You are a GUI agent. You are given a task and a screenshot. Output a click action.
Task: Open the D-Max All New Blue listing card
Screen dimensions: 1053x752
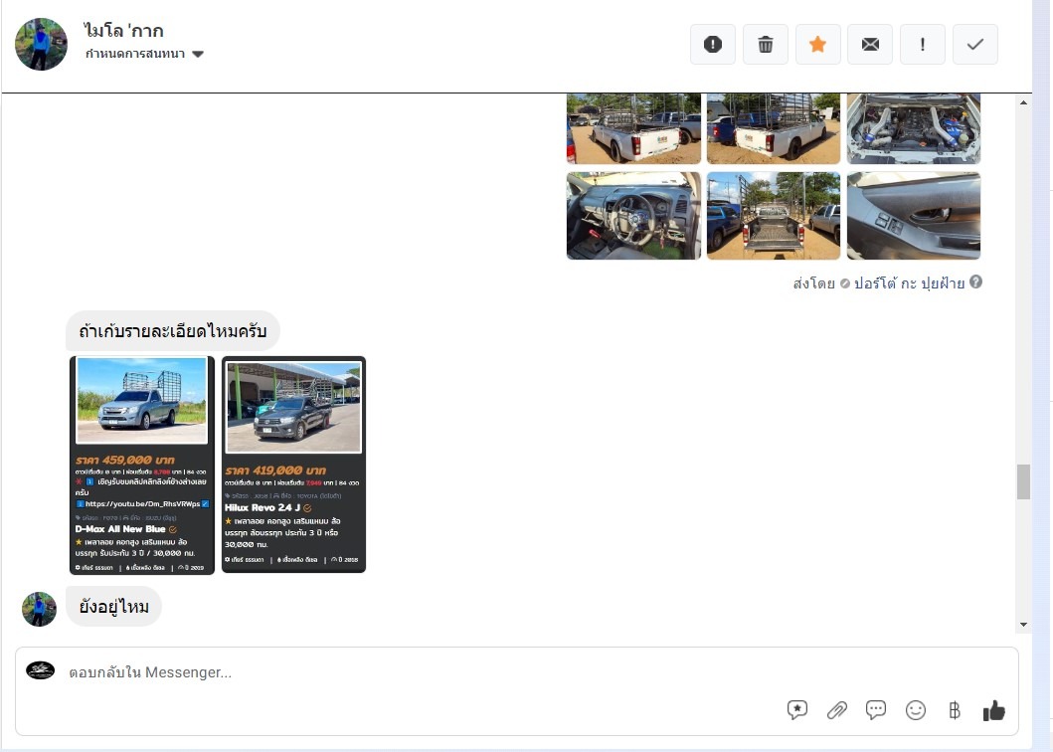click(x=142, y=465)
